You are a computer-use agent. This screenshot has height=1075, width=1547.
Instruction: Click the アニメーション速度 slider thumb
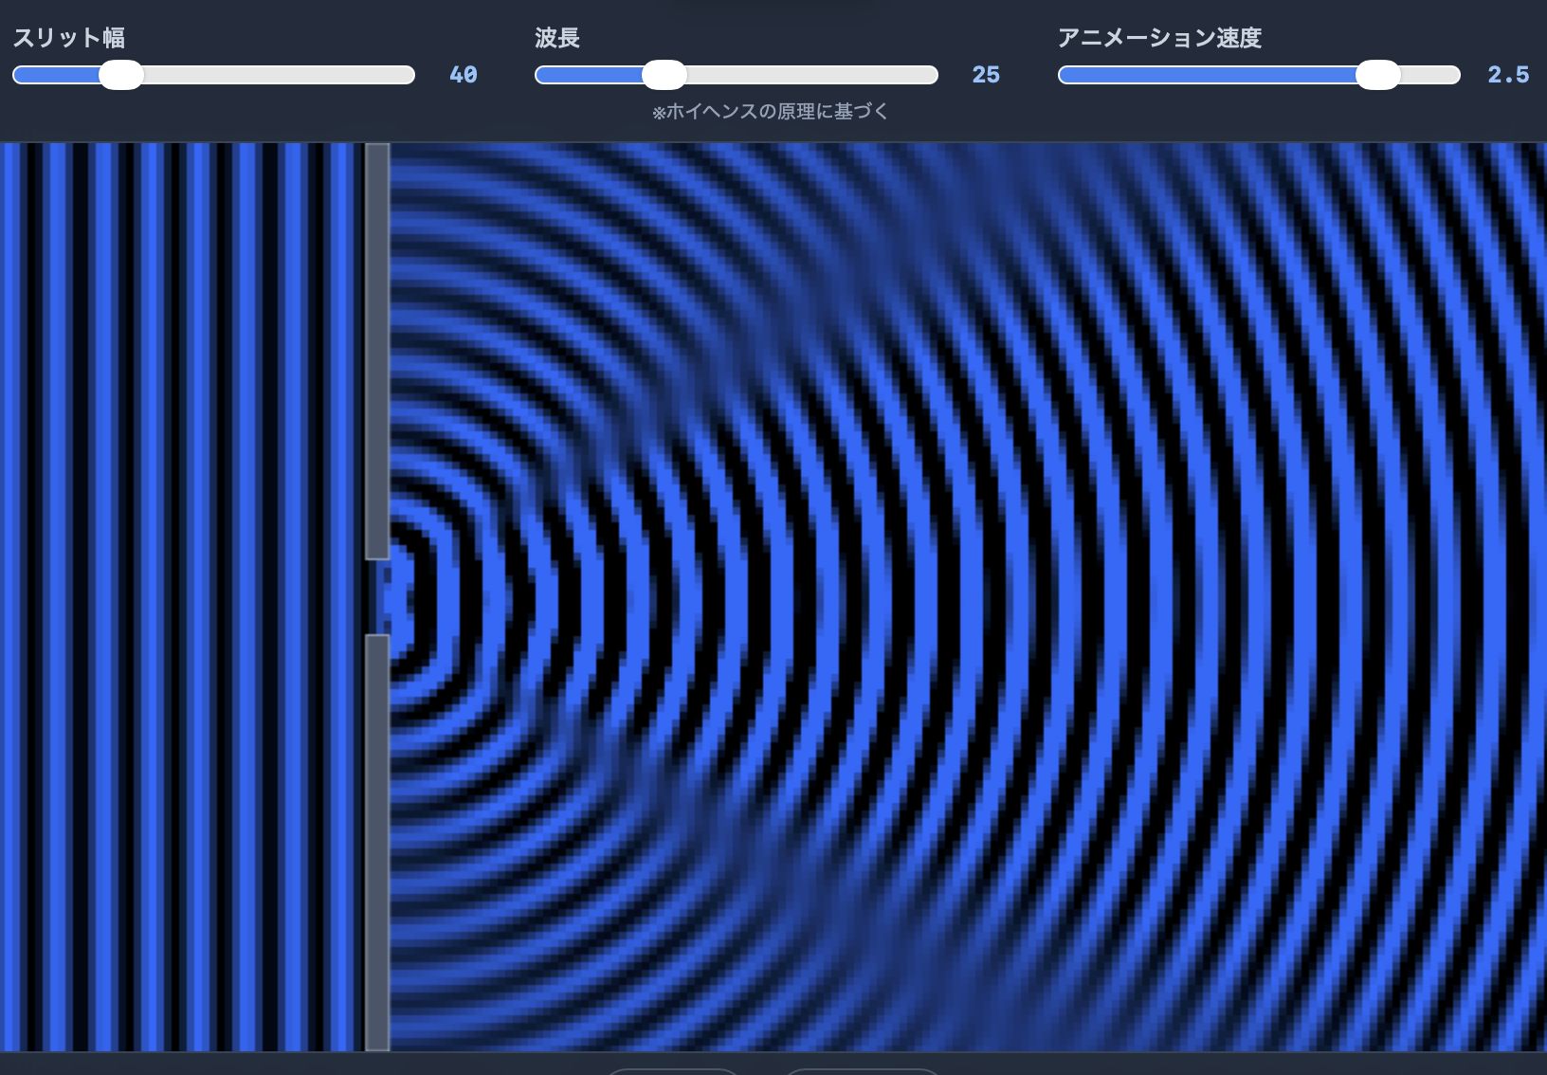point(1378,75)
